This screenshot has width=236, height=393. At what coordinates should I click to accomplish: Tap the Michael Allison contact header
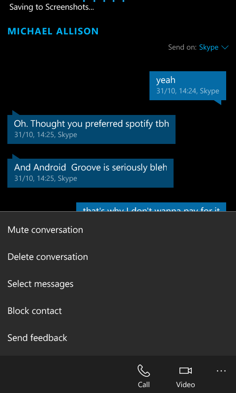pos(53,31)
